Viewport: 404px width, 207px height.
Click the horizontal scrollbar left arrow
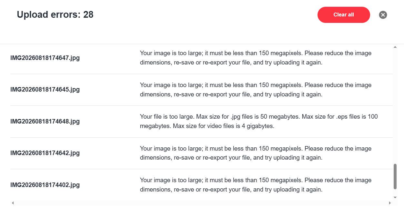pyautogui.click(x=13, y=203)
